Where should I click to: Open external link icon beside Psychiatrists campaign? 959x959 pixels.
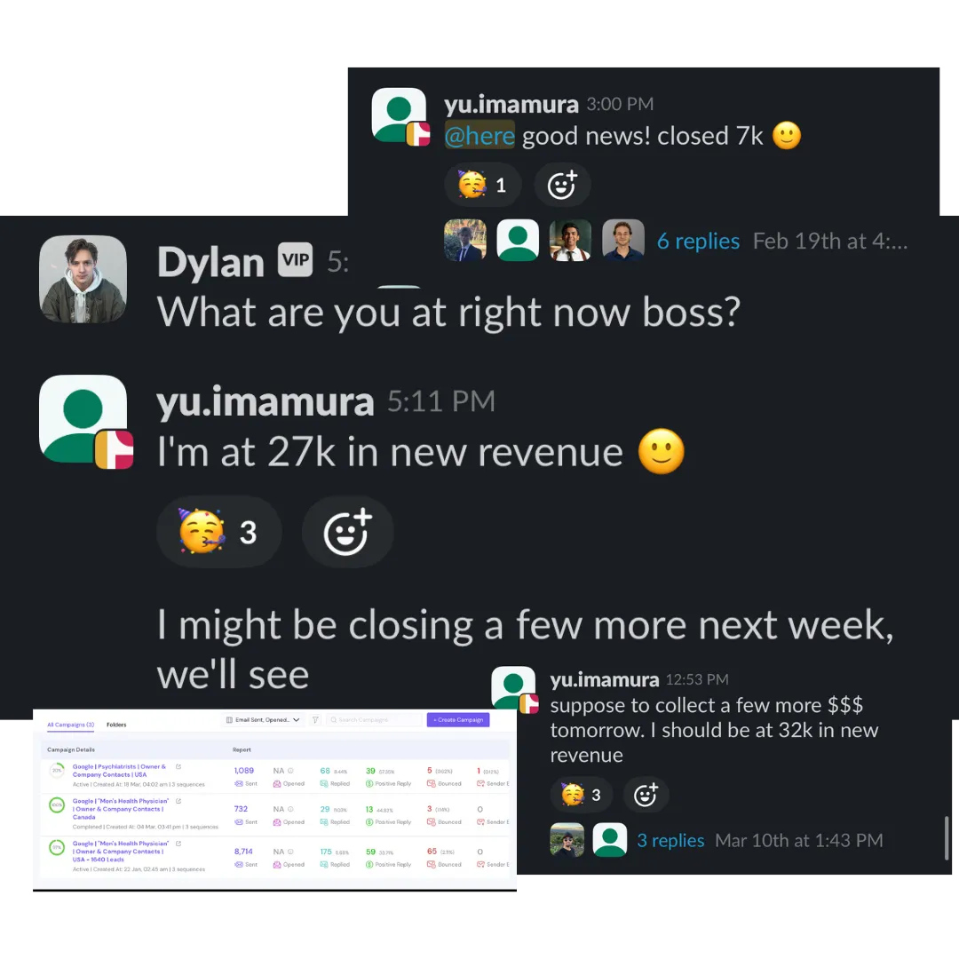coord(178,766)
